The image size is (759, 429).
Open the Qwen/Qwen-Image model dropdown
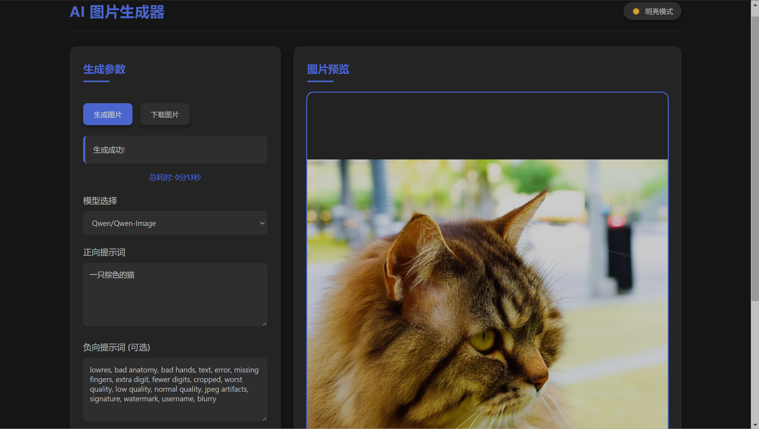[175, 223]
